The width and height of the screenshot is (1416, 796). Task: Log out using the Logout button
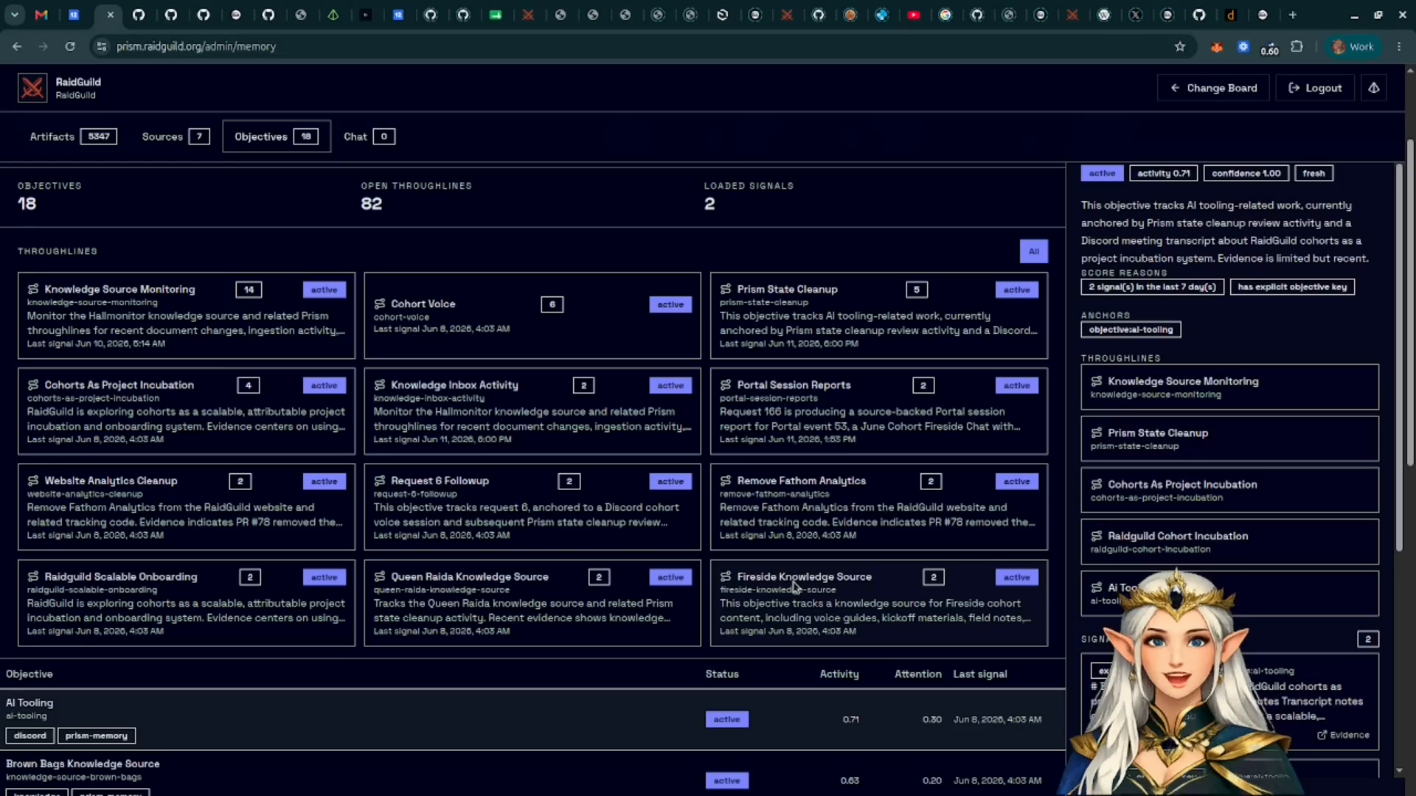[1315, 88]
